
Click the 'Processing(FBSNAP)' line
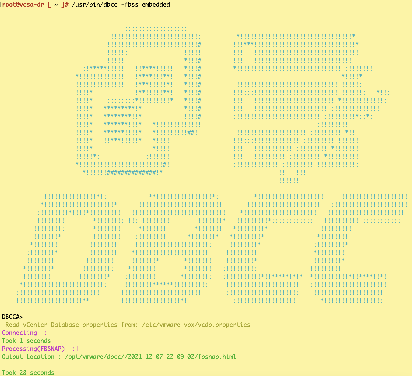[40, 349]
